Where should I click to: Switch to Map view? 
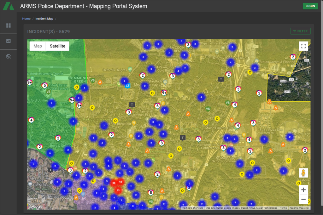pyautogui.click(x=38, y=46)
